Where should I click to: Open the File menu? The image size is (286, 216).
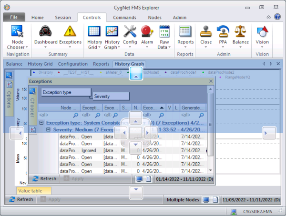tap(14, 17)
